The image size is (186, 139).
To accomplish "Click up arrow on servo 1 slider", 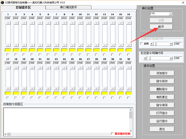I will (8, 23).
